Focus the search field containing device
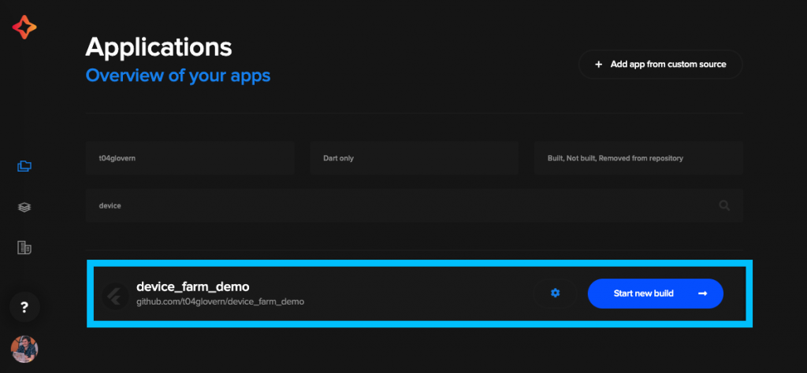Screen dimensions: 807x373 click(415, 205)
